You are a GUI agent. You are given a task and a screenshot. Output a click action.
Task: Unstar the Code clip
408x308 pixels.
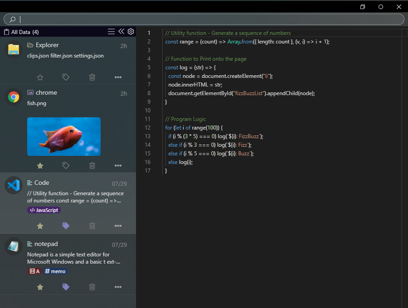[40, 226]
